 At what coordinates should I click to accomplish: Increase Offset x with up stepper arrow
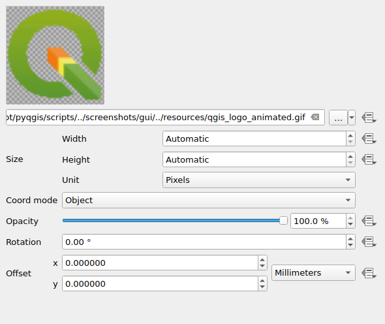tap(262, 259)
